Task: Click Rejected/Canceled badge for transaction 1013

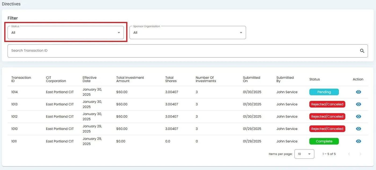Action: [327, 104]
